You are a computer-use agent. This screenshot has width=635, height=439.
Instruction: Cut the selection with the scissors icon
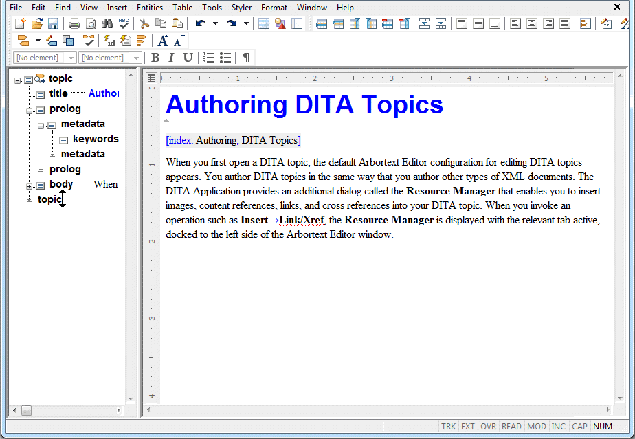point(144,23)
